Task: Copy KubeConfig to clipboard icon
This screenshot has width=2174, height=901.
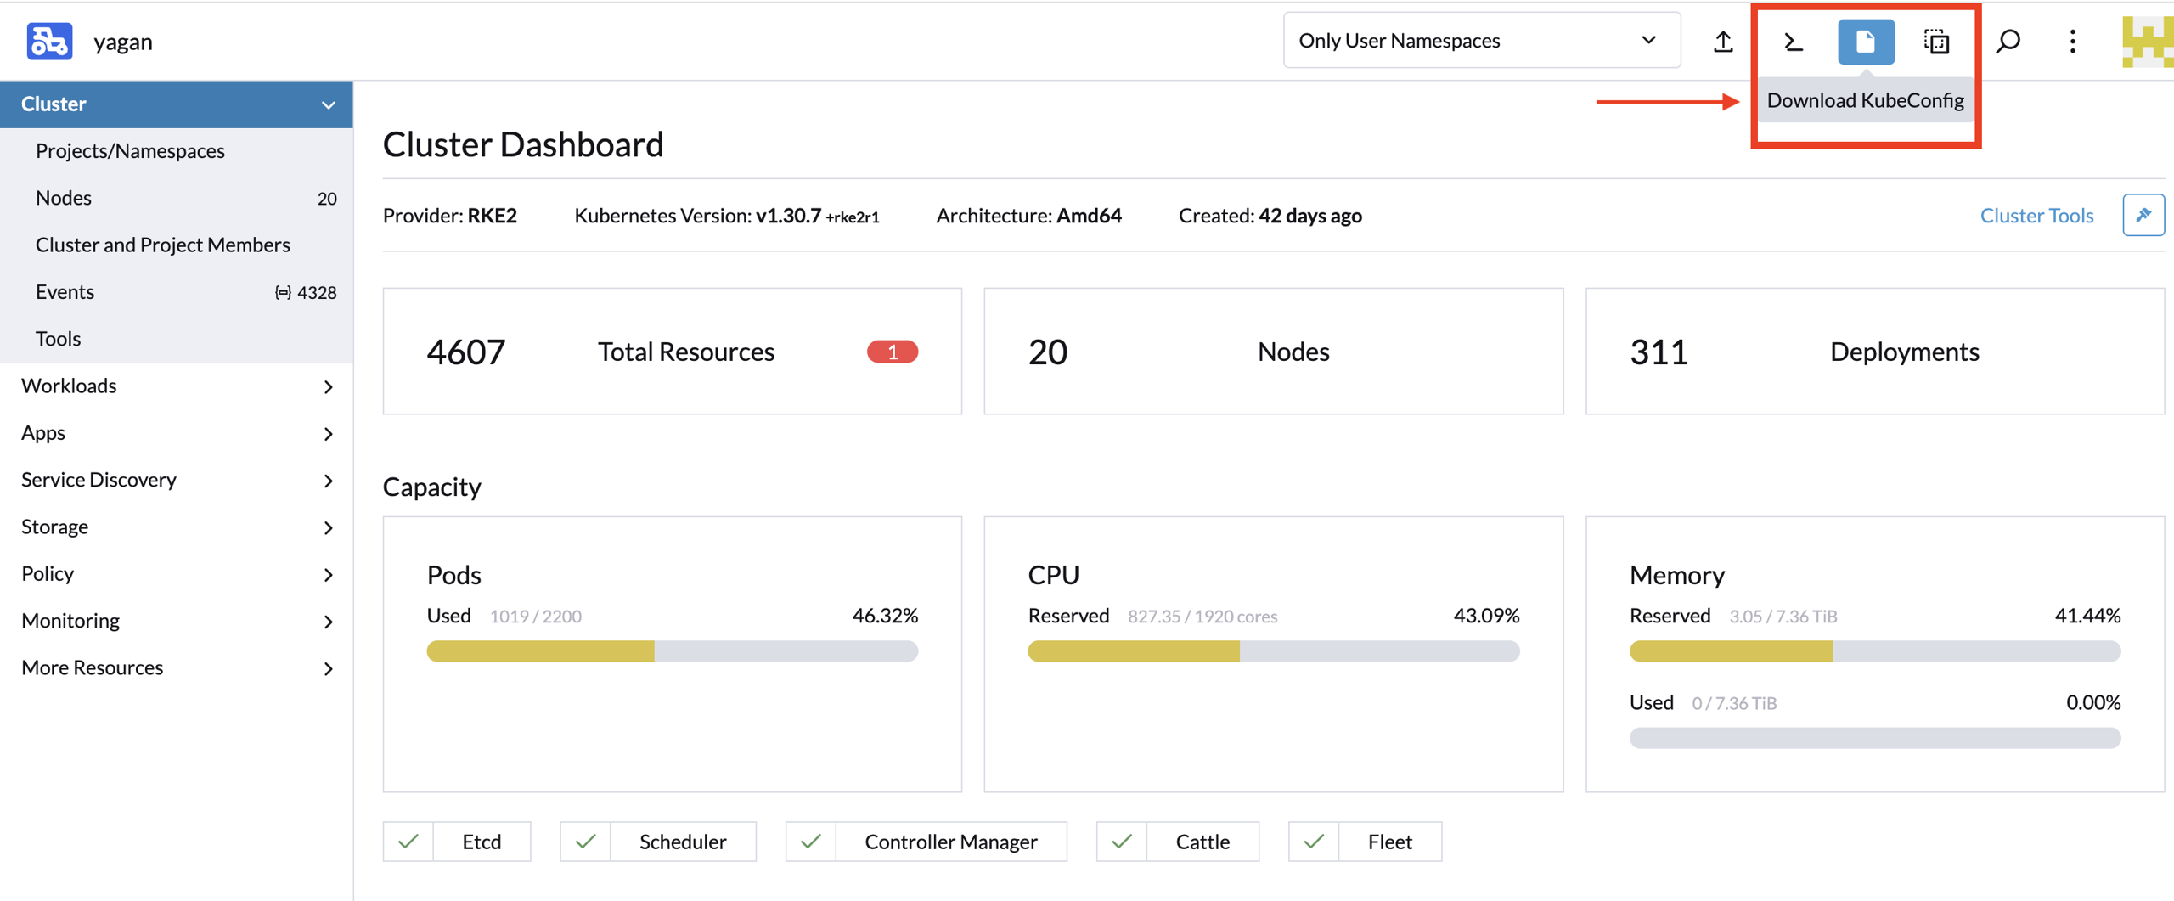Action: (x=1936, y=40)
